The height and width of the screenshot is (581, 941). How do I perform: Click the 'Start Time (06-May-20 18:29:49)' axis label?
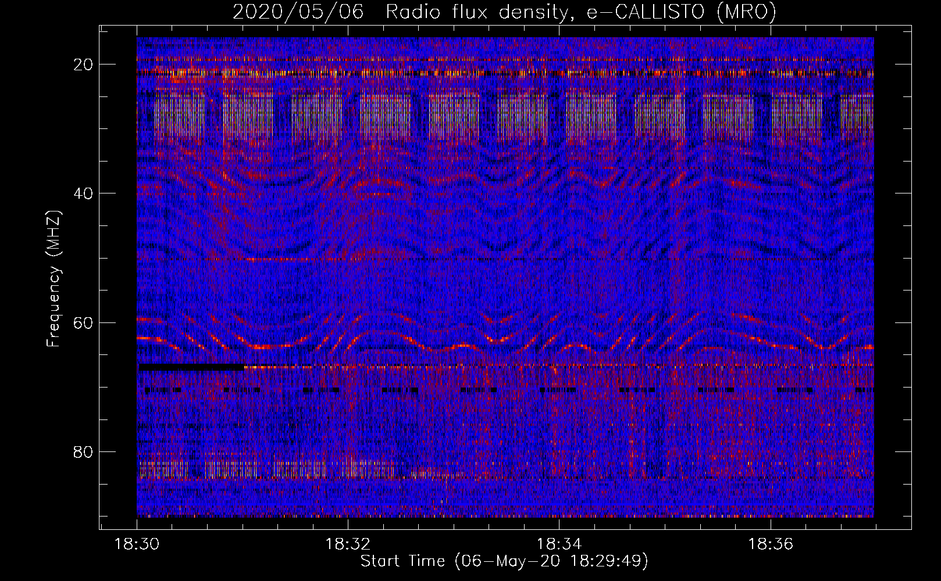coord(504,561)
